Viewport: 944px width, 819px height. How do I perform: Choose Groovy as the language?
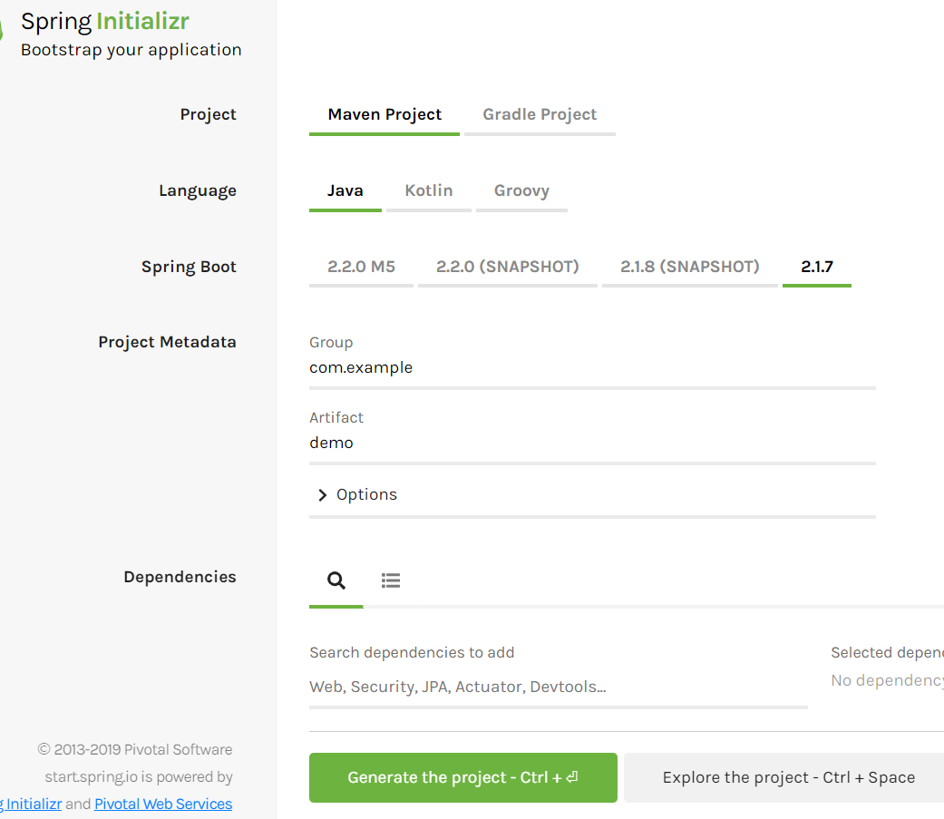click(521, 190)
